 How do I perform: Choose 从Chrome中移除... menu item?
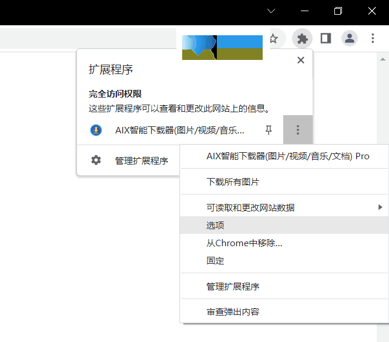284,243
